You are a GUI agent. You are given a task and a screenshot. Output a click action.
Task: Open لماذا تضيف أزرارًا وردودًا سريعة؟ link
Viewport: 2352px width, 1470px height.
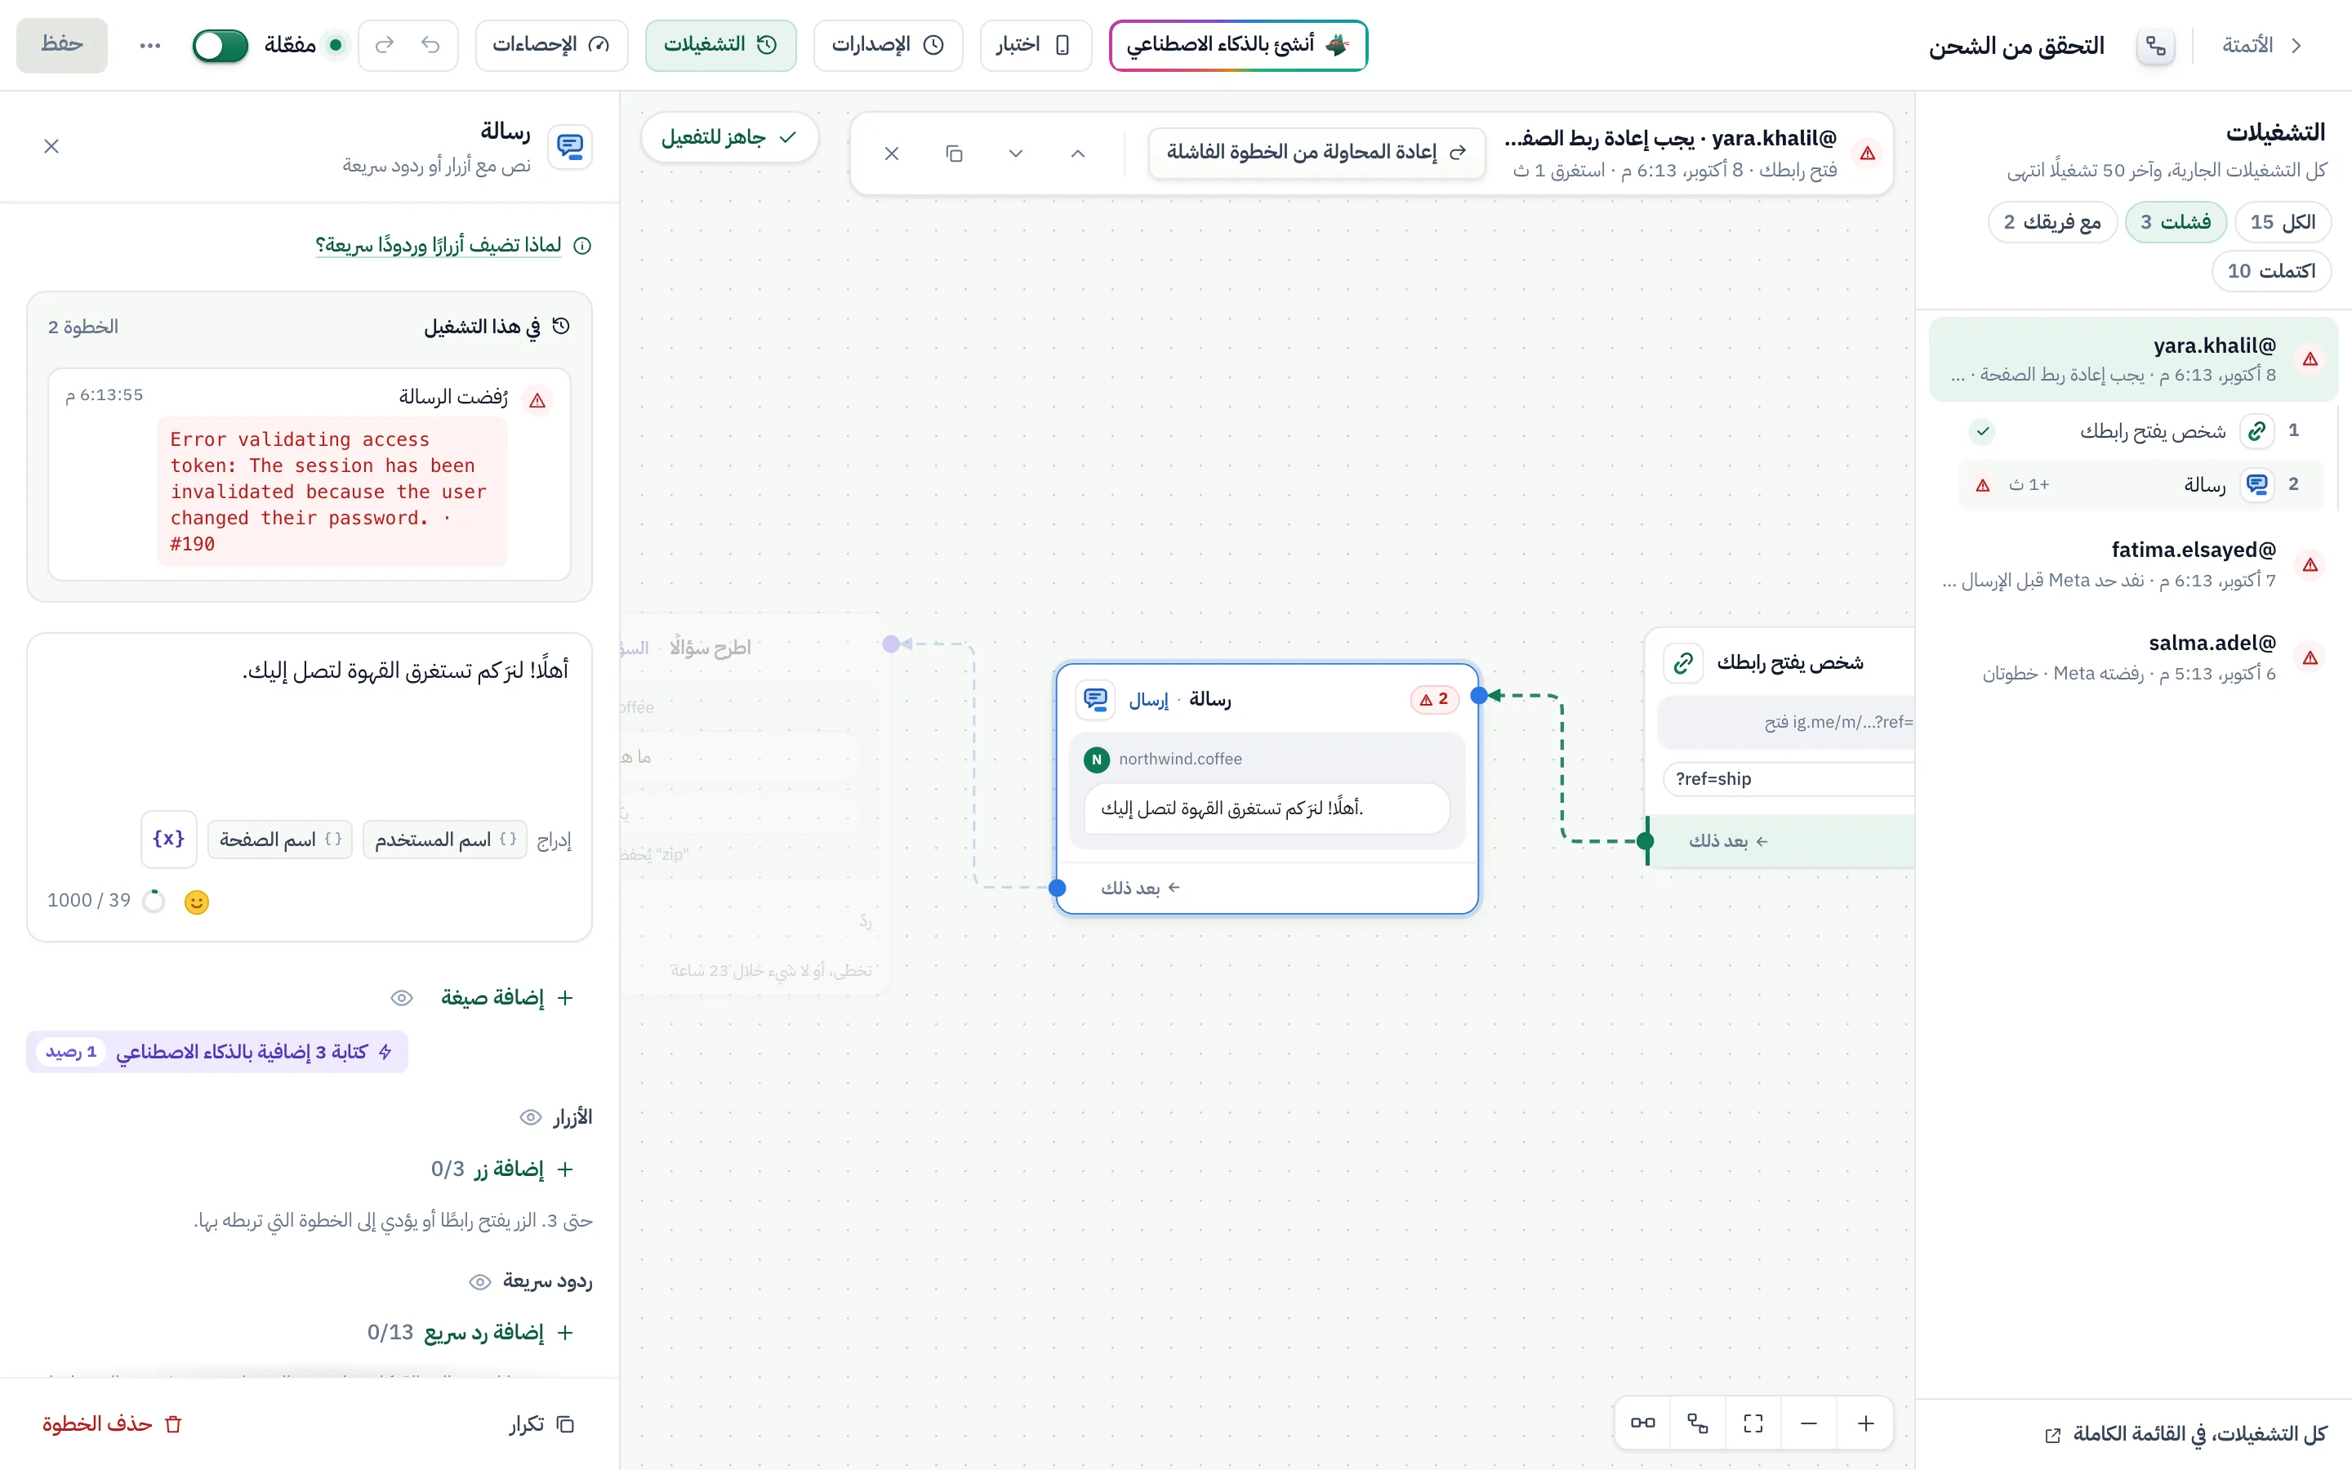tap(439, 245)
